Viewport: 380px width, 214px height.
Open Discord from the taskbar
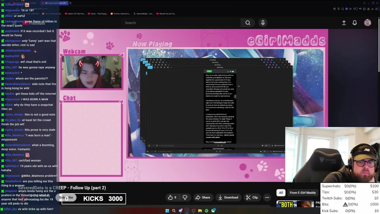tap(180, 211)
